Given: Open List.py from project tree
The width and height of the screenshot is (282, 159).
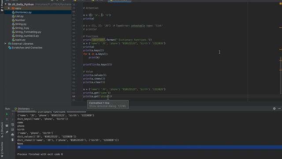Looking at the screenshot, I should coord(19,16).
